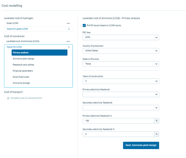Screen dimensions: 186x158
Task: Open FID Year dropdown
Action: pos(120,38)
